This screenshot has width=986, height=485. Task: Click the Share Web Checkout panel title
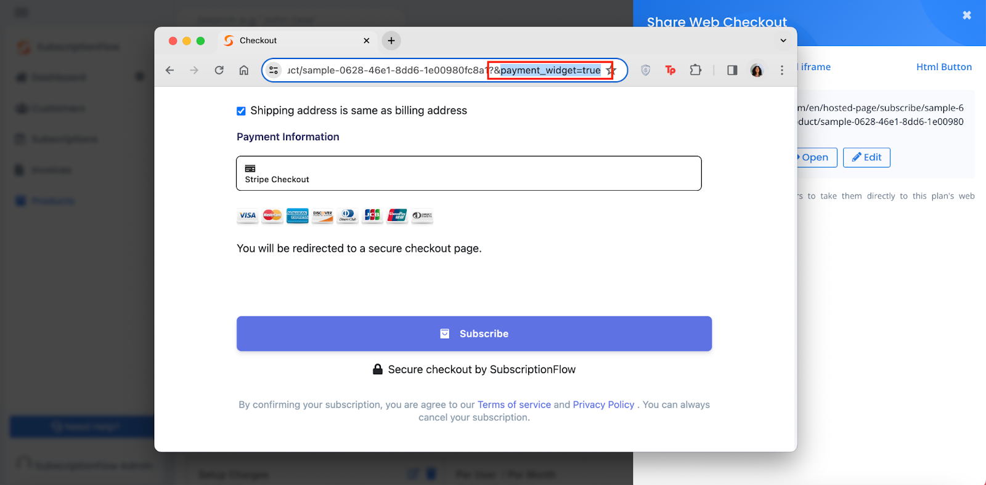(717, 22)
